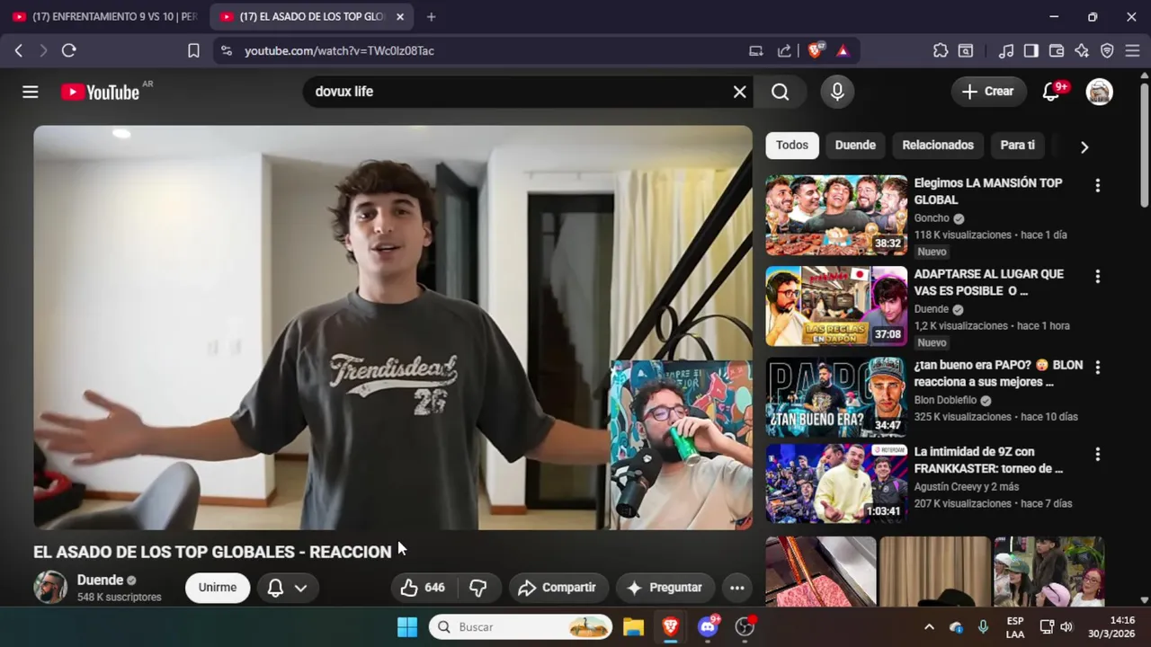1151x647 pixels.
Task: Click the Blon Doblefilo channel name
Action: [x=945, y=400]
